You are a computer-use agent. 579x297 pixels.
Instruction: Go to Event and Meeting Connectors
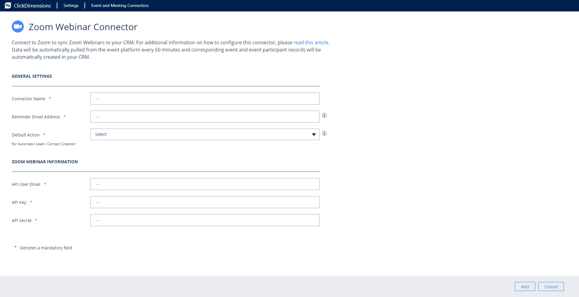(120, 5)
